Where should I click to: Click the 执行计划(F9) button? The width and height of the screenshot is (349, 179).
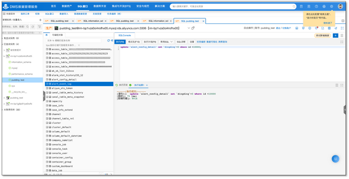150,42
